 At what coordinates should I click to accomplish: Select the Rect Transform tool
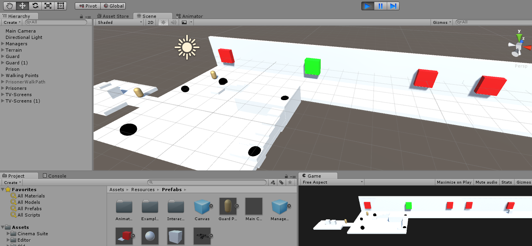point(60,6)
